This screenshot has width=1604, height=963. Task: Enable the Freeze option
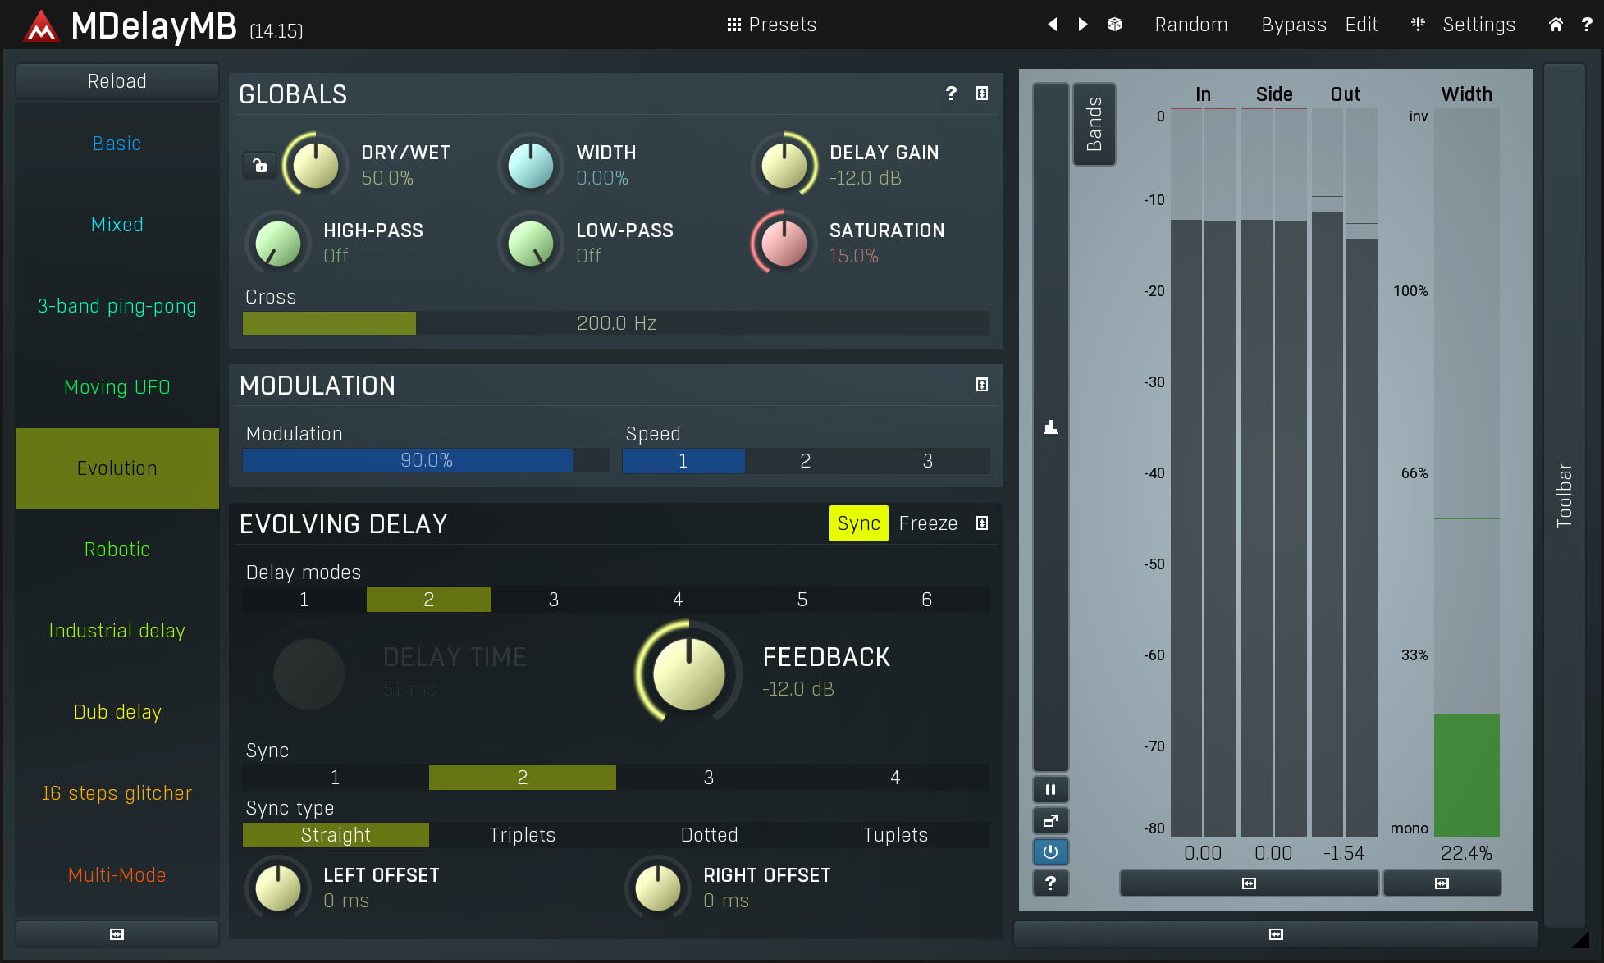pyautogui.click(x=928, y=523)
